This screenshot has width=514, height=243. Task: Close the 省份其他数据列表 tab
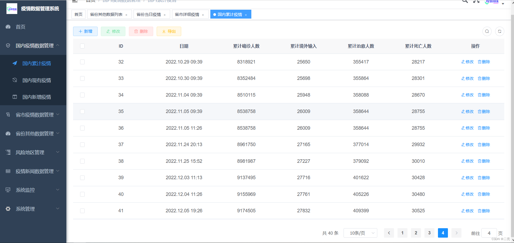point(126,15)
